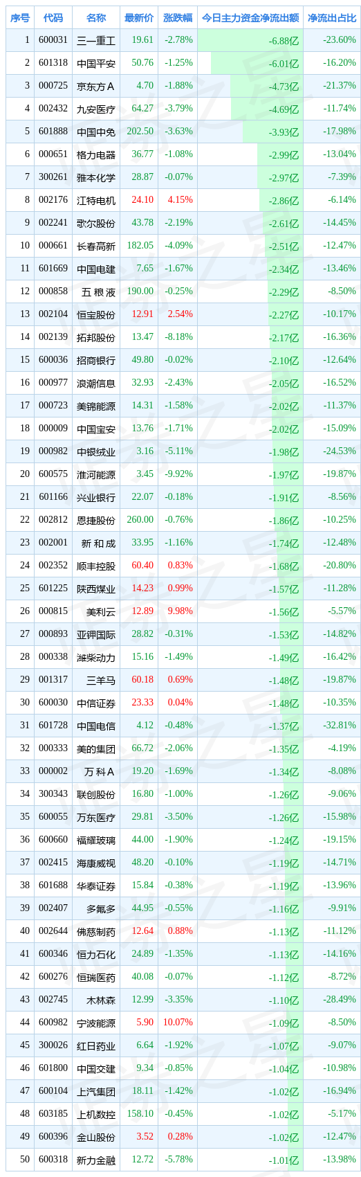
Task: Click stock name 中信证券
Action: pos(96,703)
